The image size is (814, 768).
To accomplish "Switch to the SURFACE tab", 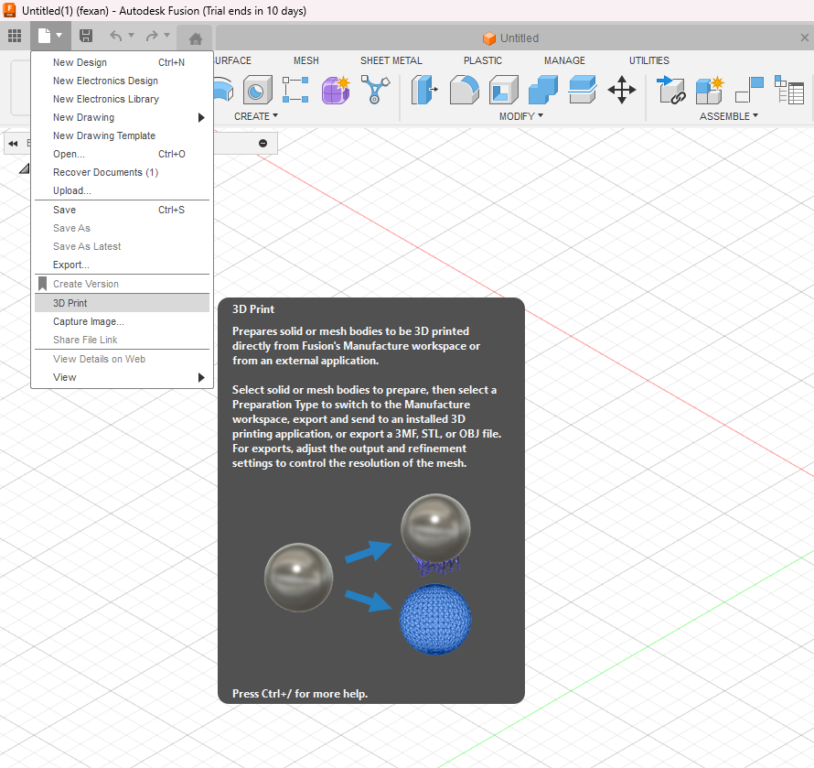I will pos(232,60).
